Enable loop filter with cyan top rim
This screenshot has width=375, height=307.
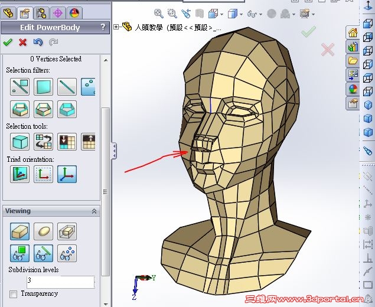pyautogui.click(x=20, y=109)
